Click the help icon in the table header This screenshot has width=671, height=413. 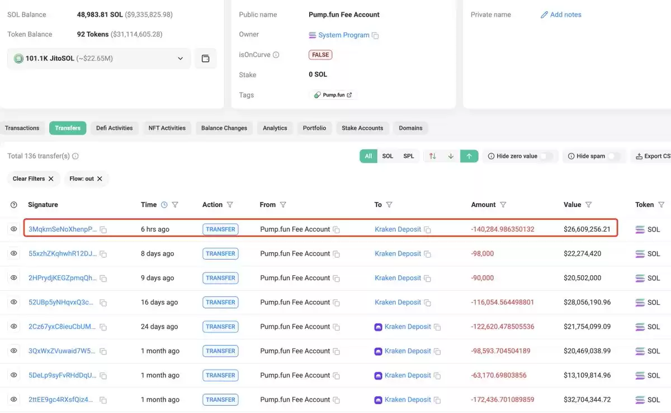[x=14, y=205]
